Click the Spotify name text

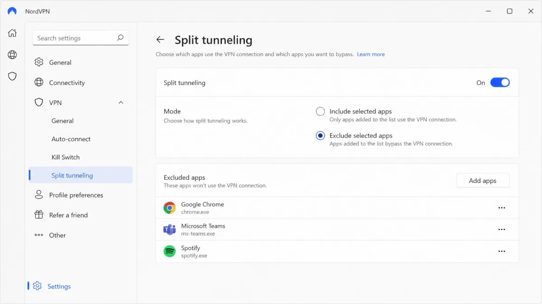pos(191,248)
